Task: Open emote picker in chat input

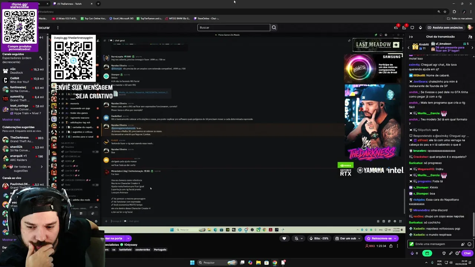Action: tap(469, 244)
